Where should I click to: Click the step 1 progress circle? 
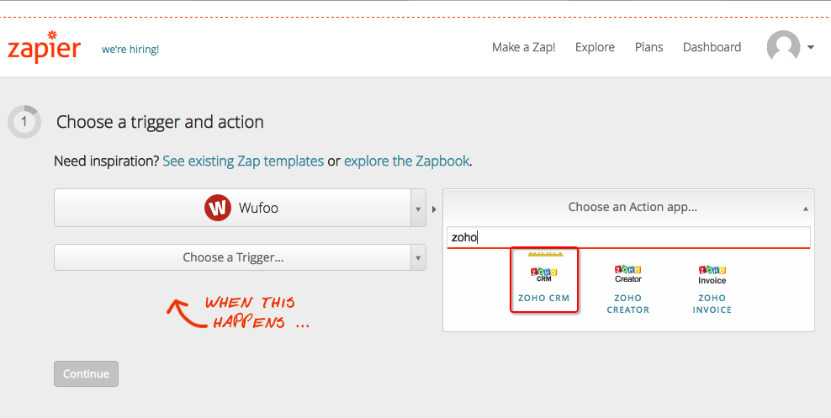24,122
